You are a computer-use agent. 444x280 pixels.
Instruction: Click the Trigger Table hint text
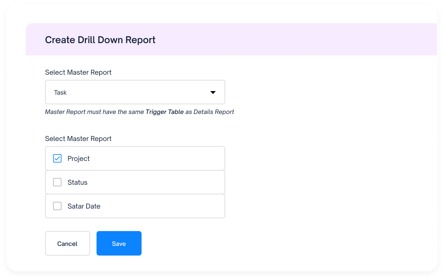(x=165, y=112)
